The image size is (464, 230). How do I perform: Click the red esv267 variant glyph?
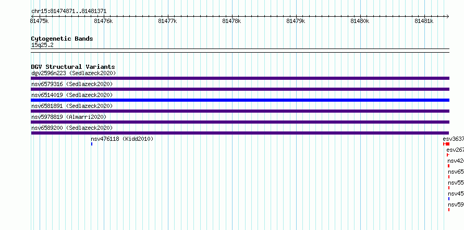[448, 155]
